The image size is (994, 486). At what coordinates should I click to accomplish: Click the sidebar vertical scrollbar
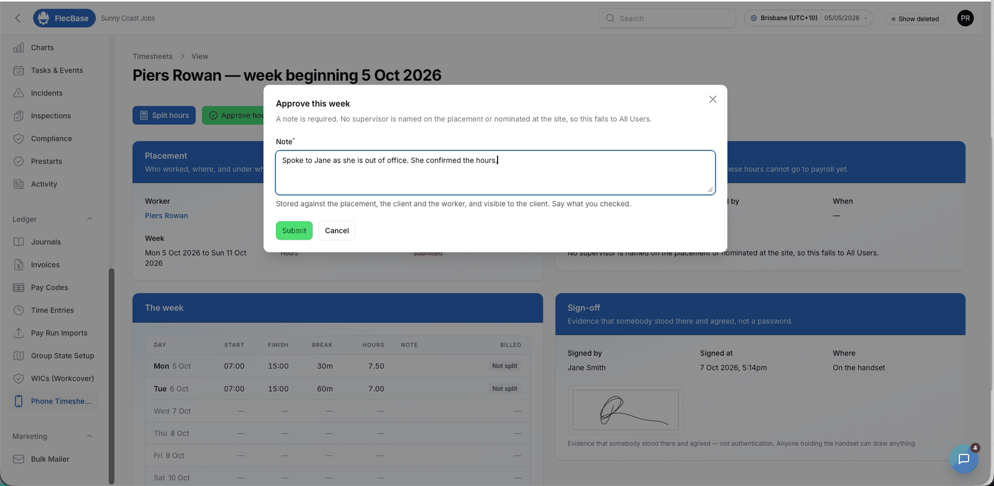[111, 375]
